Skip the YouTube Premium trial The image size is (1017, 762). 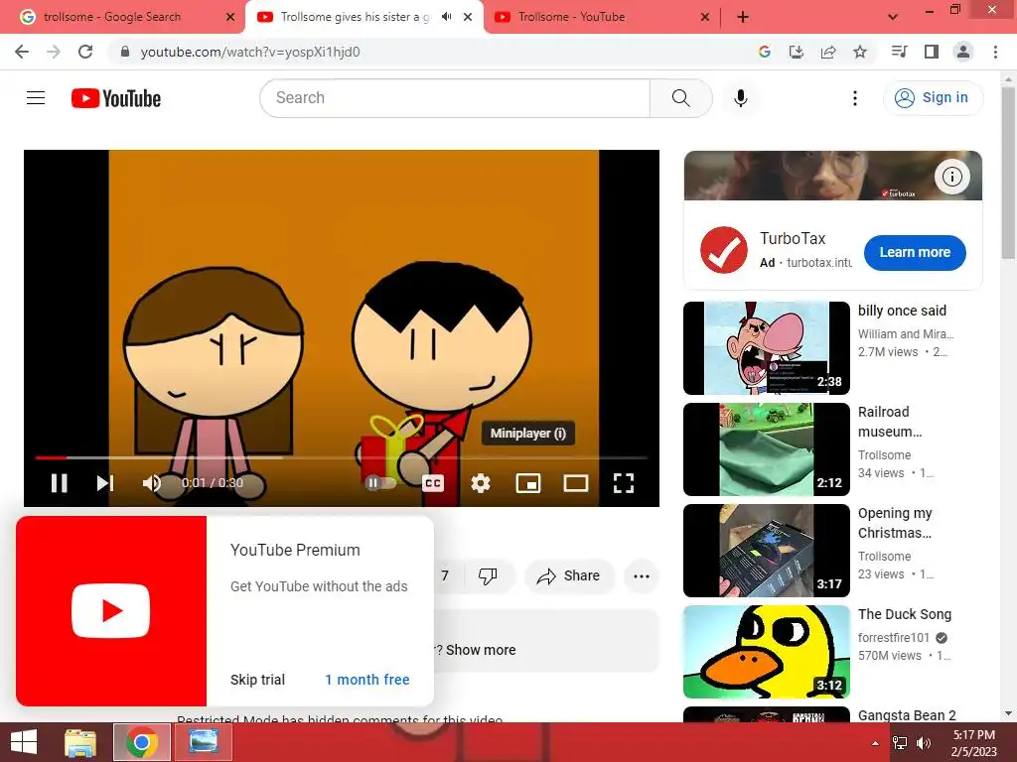[x=257, y=679]
